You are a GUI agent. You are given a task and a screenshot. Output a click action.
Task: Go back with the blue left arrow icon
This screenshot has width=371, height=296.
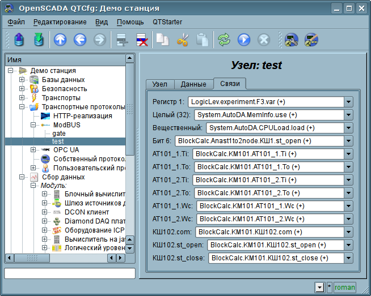[79, 40]
